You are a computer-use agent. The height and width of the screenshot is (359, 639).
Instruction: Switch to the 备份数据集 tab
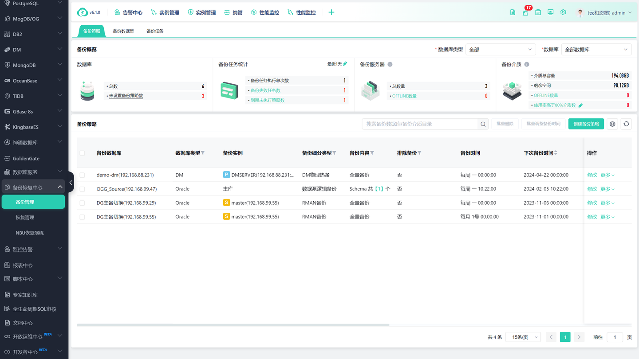click(123, 31)
